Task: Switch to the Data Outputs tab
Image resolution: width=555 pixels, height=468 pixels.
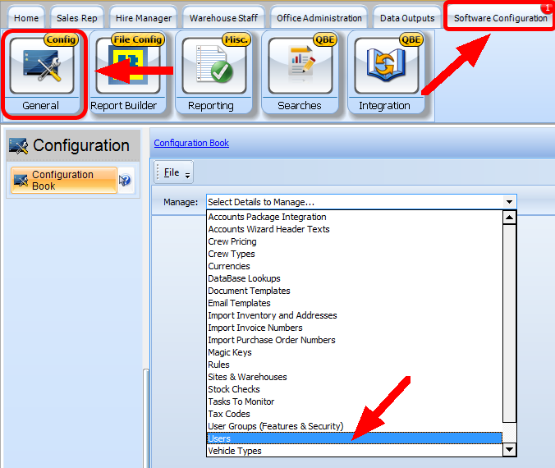Action: [406, 18]
